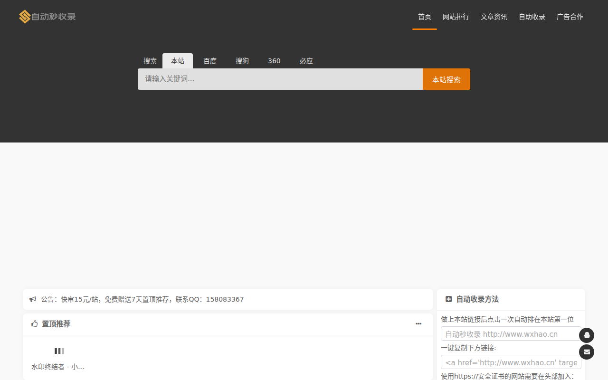Expand the ellipsis menu on 置顶推荐 panel

click(418, 323)
